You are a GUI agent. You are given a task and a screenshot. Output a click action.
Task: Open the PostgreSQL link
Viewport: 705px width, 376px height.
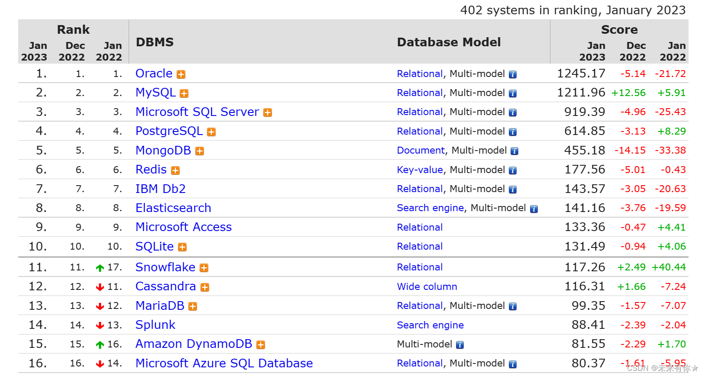pyautogui.click(x=169, y=131)
